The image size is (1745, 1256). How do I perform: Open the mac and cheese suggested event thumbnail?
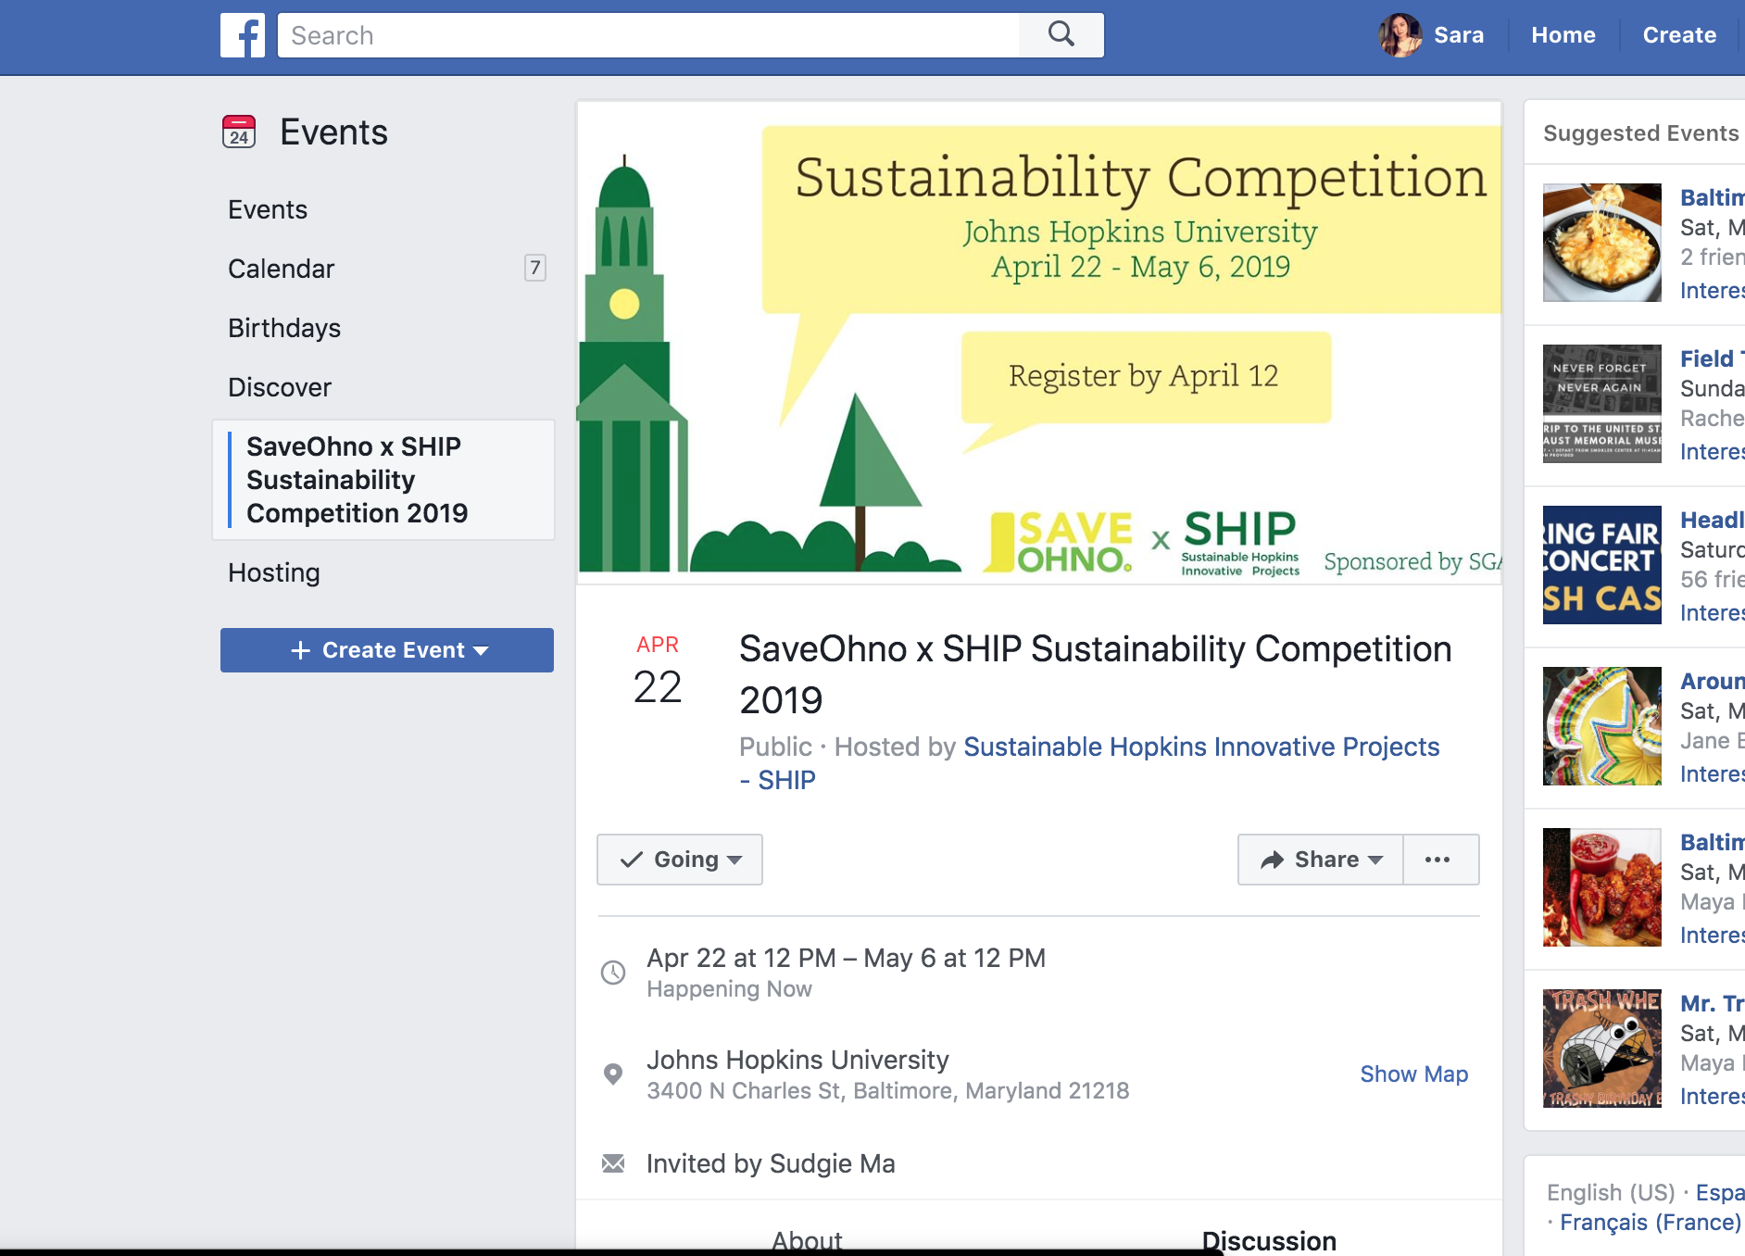pyautogui.click(x=1601, y=243)
